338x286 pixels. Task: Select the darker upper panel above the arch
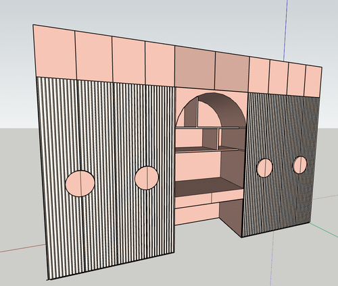(x=195, y=67)
